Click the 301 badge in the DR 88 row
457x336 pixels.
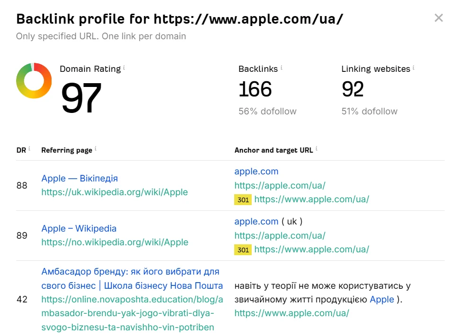coord(243,200)
